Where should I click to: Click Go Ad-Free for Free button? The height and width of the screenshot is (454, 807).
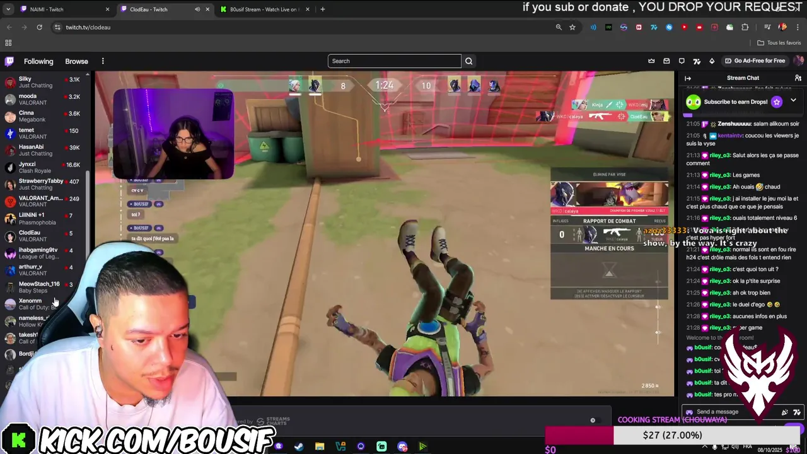[755, 61]
